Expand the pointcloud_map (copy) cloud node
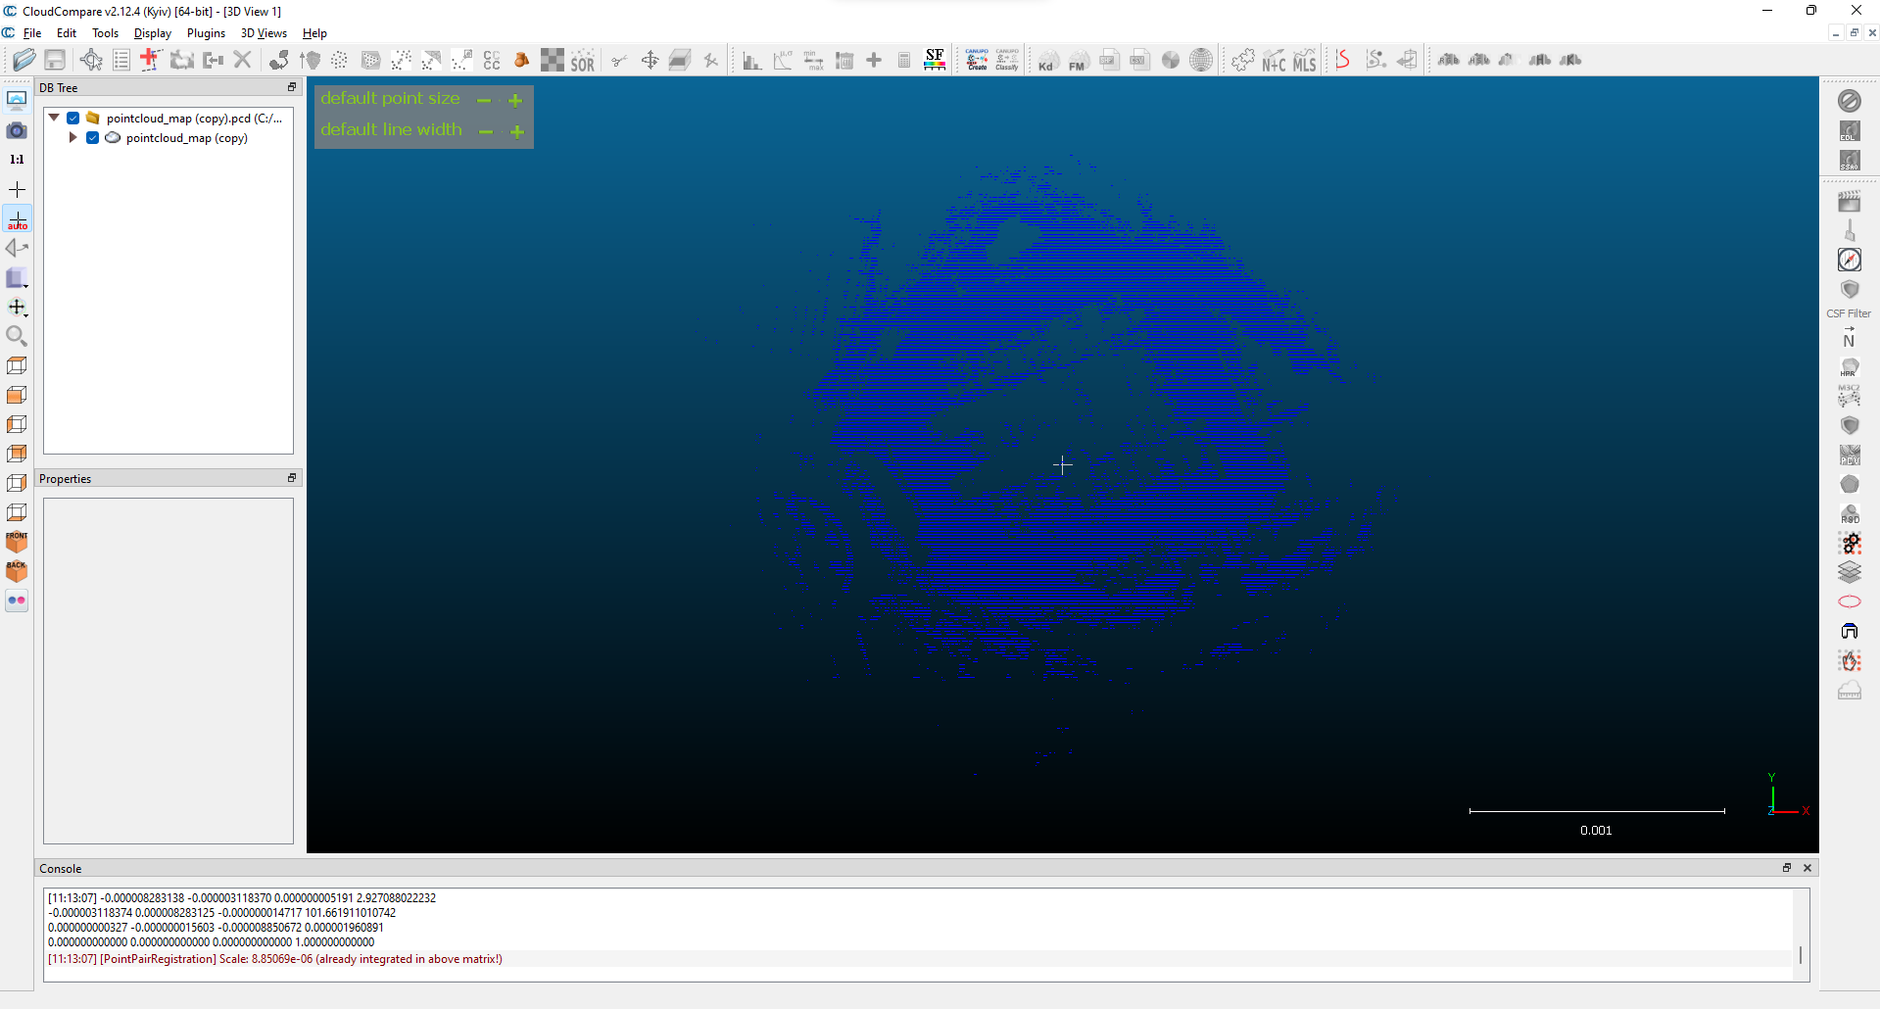The image size is (1880, 1009). click(x=73, y=138)
